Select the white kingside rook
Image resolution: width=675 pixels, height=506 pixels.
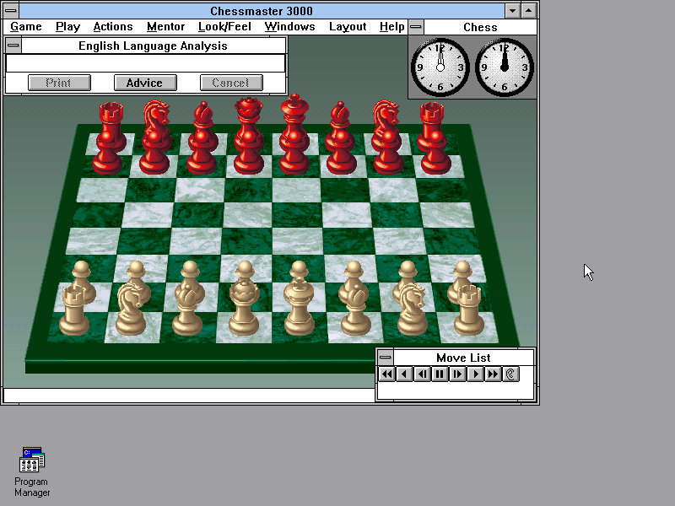(469, 310)
